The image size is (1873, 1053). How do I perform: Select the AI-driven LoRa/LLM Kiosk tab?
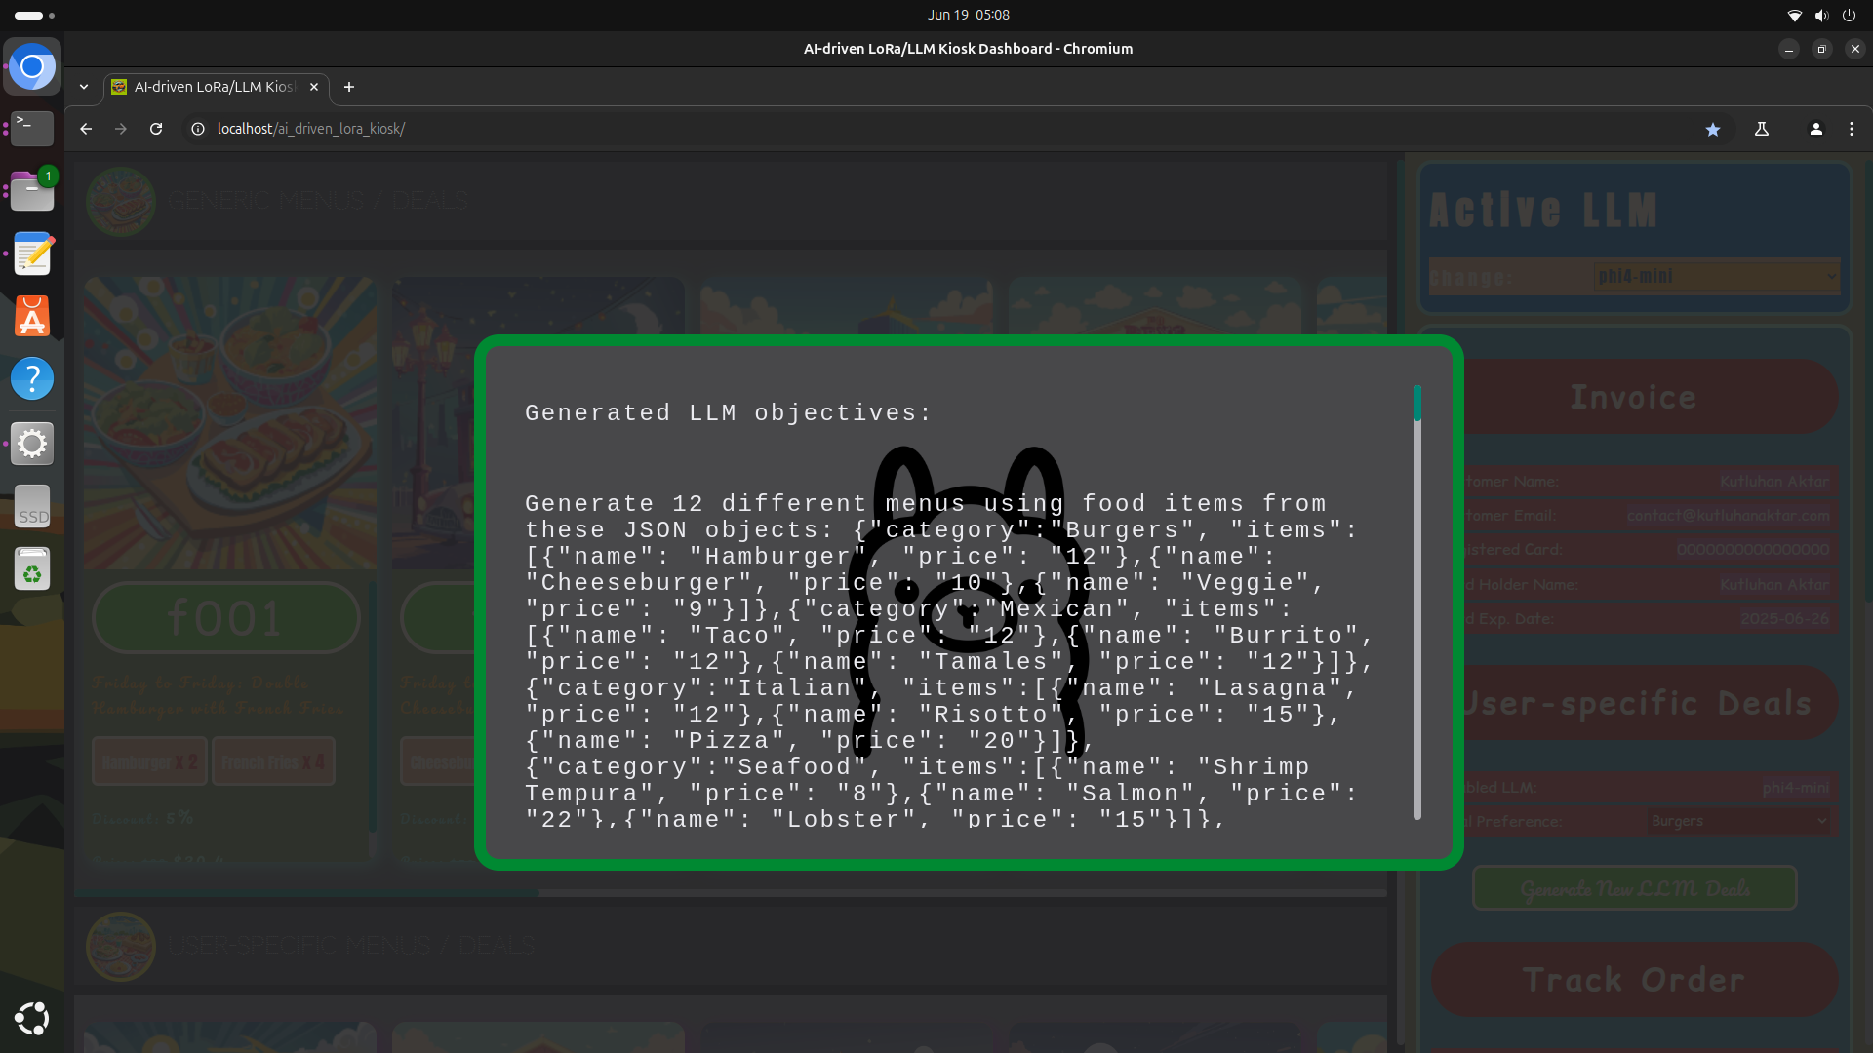(x=215, y=87)
